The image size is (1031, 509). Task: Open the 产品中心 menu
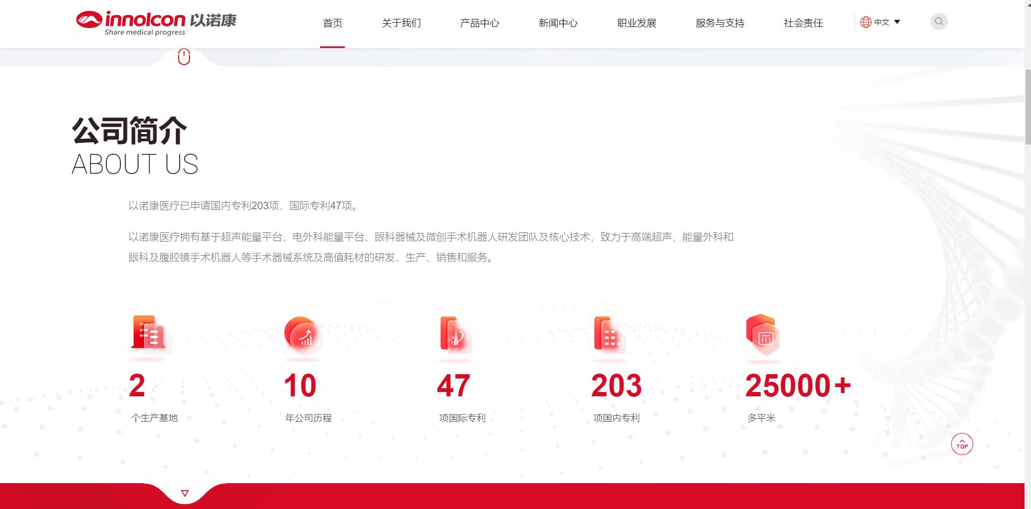tap(479, 23)
